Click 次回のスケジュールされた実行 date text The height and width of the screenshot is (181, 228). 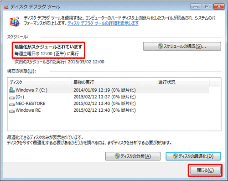59,62
